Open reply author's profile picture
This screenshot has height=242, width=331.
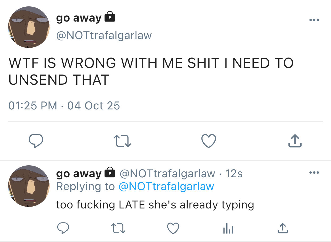(29, 186)
